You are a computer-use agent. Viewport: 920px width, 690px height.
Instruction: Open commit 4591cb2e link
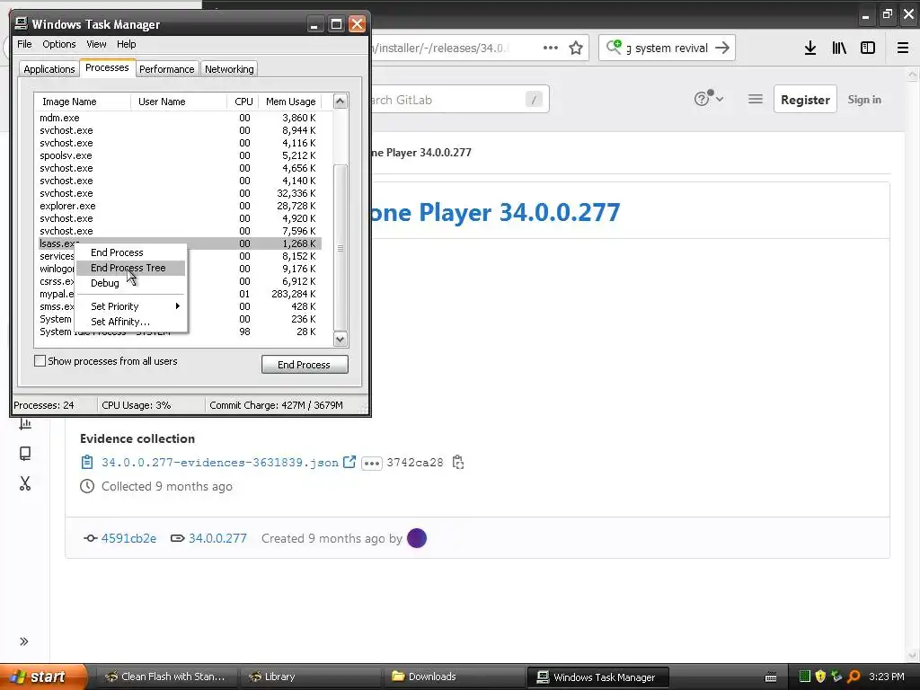[128, 538]
